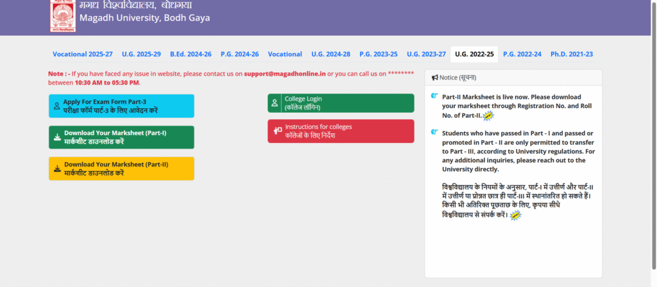Click instructor icon on Instructions for colleges button
657x287 pixels.
coord(277,131)
